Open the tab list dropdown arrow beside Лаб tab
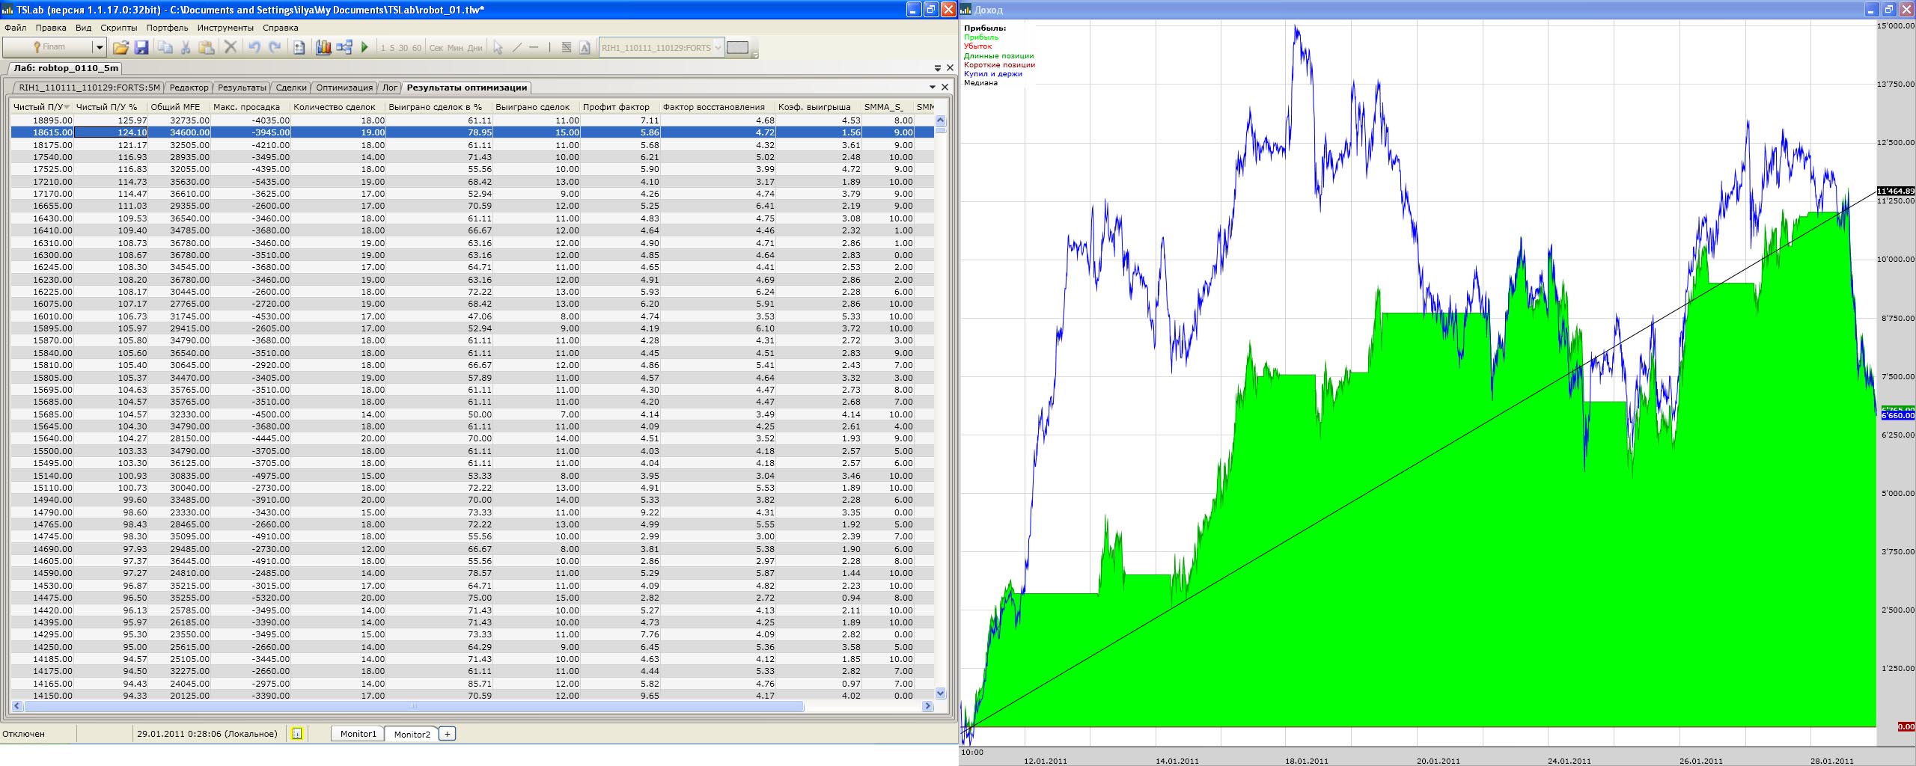Viewport: 1916px width, 766px height. [938, 68]
